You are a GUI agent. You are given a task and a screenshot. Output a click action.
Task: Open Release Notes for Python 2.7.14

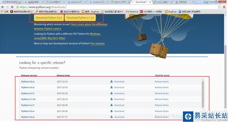[x=162, y=99]
